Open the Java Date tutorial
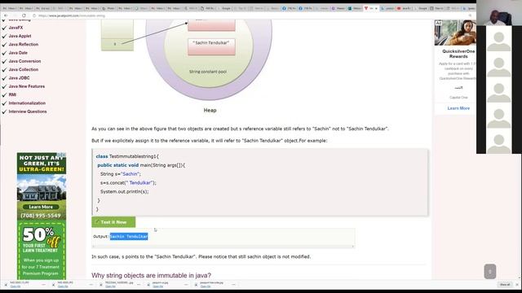Screen dimensions: 522x293 pyautogui.click(x=18, y=53)
